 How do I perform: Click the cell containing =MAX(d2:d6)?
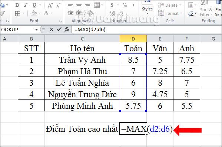click(x=133, y=128)
